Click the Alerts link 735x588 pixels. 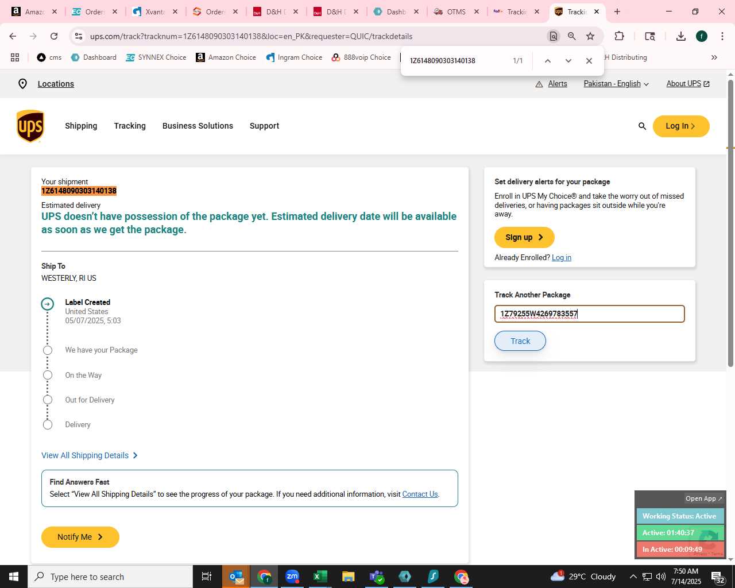[x=558, y=84]
